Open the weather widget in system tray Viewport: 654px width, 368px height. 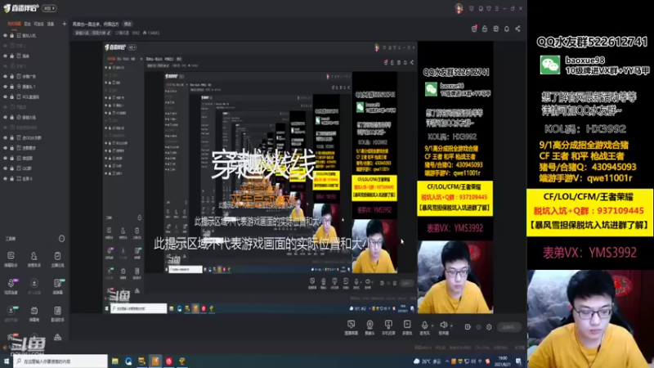point(427,361)
